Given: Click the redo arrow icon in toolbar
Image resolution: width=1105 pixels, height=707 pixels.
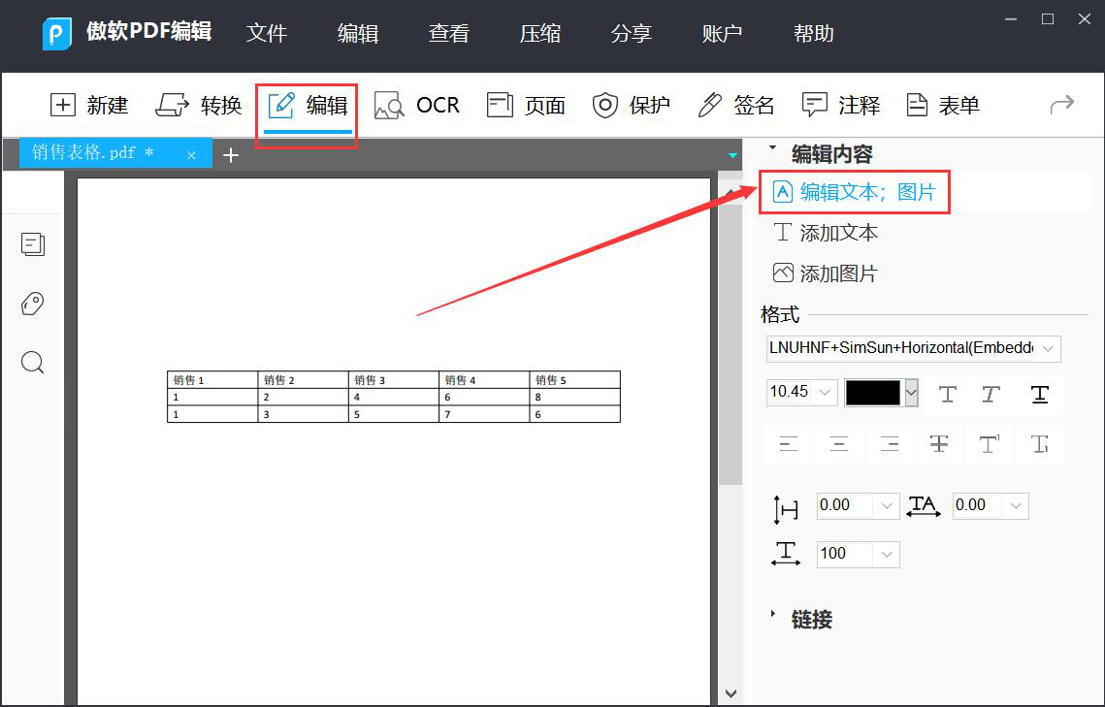Looking at the screenshot, I should point(1062,105).
